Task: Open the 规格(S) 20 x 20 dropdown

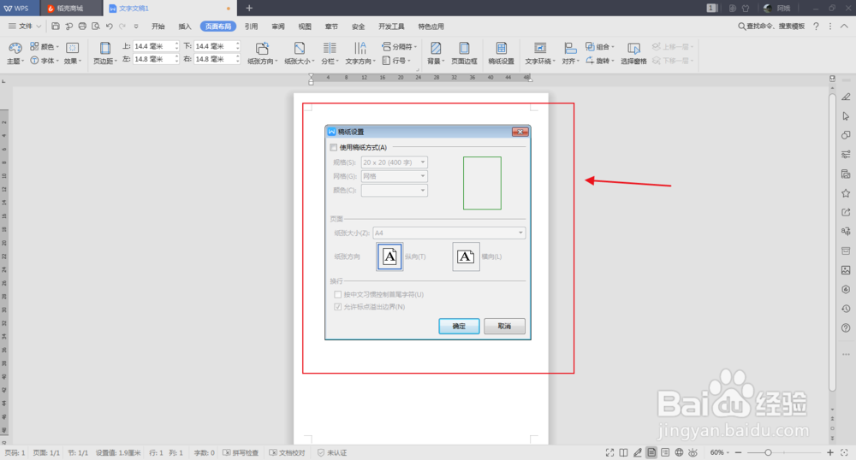Action: pos(394,162)
